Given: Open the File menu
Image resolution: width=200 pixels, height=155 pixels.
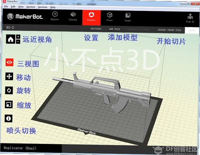Looking at the screenshot, I should coord(6,6).
